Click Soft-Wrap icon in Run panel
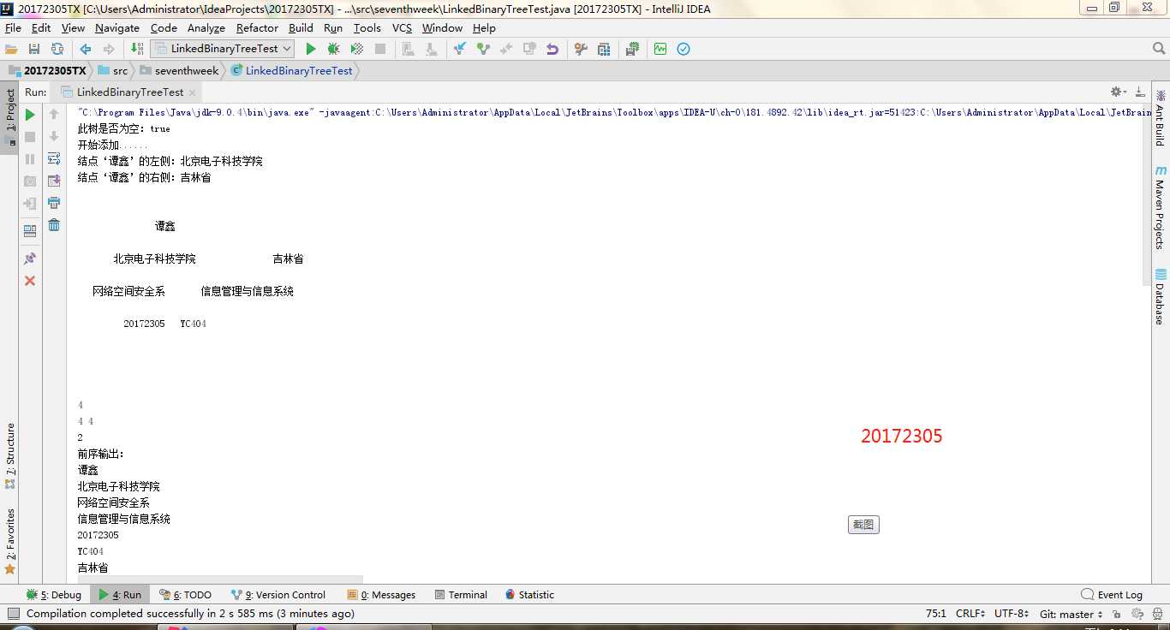Image resolution: width=1170 pixels, height=630 pixels. coord(54,159)
